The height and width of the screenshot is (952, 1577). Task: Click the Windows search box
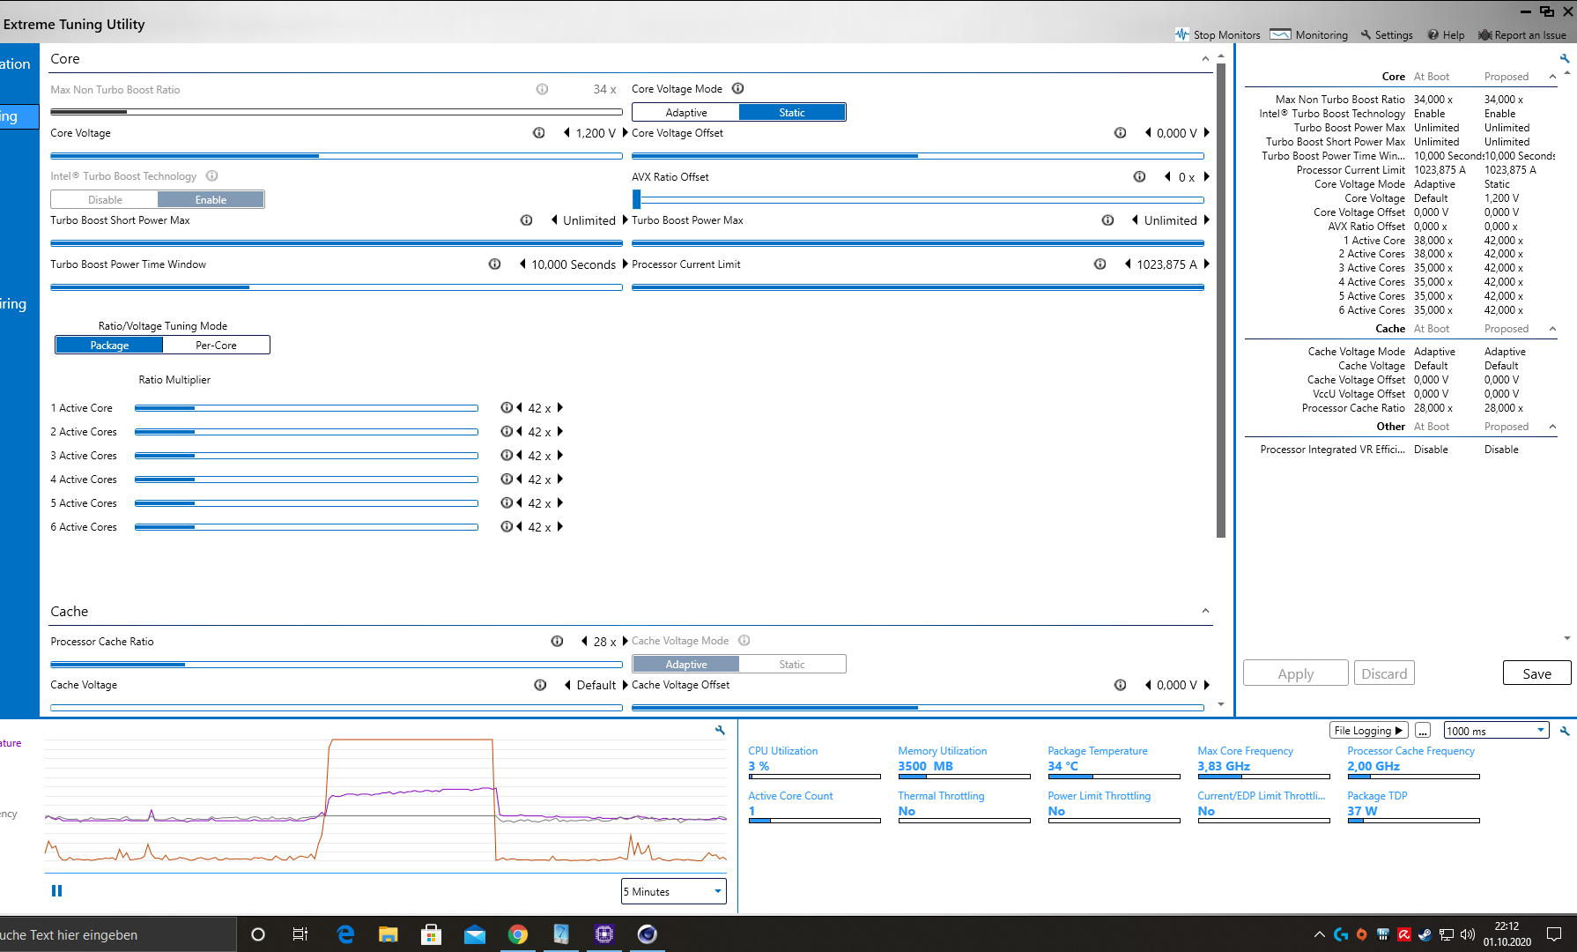pyautogui.click(x=118, y=934)
